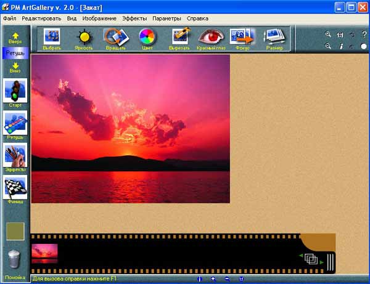The image size is (370, 284).
Task: Open the Эффекты section in the sidebar
Action: point(15,158)
